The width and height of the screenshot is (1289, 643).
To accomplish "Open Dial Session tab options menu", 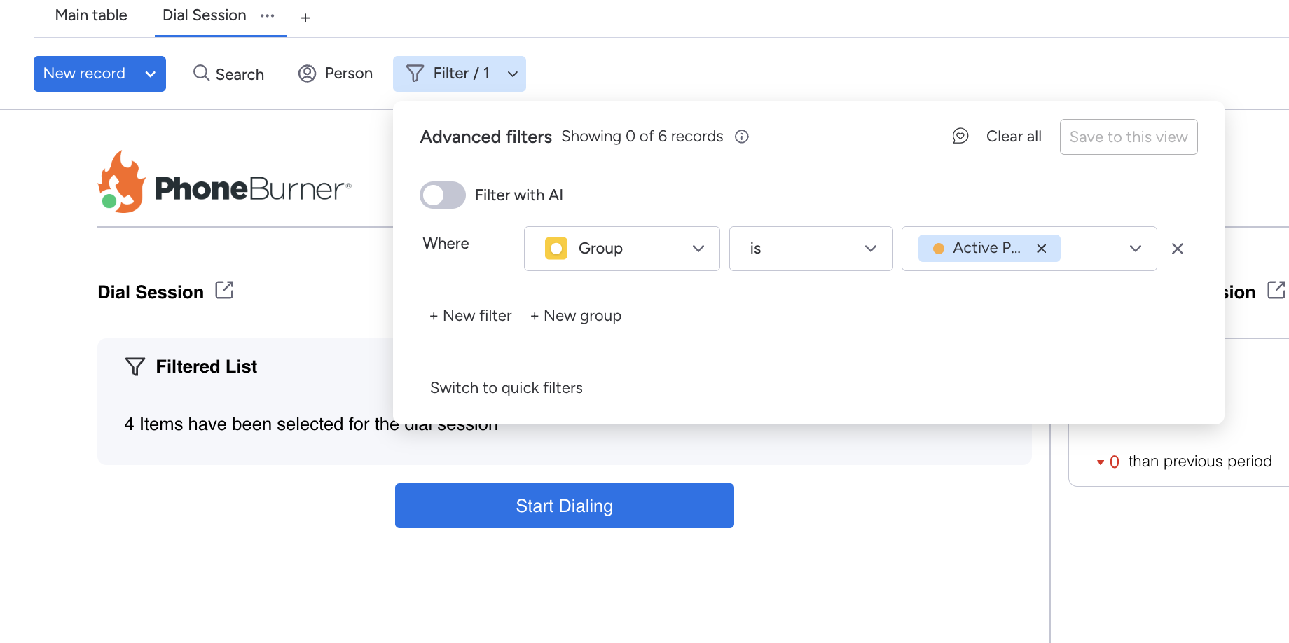I will [267, 15].
